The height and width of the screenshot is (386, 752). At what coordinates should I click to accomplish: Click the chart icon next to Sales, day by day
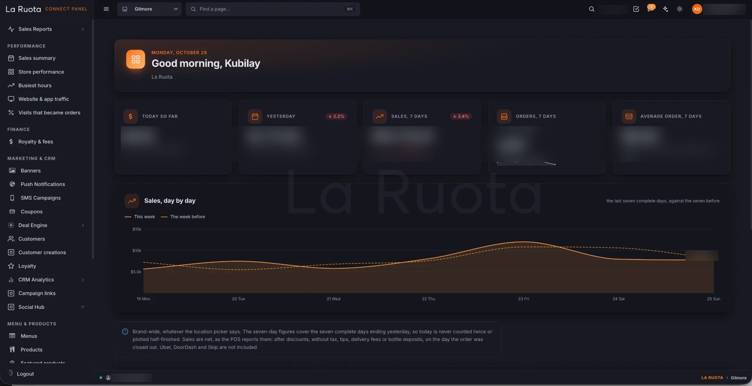click(x=132, y=201)
